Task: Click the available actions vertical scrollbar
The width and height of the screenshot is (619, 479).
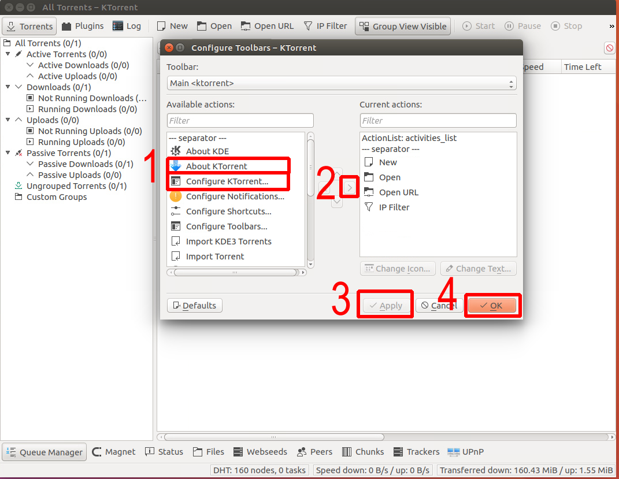Action: 311,199
